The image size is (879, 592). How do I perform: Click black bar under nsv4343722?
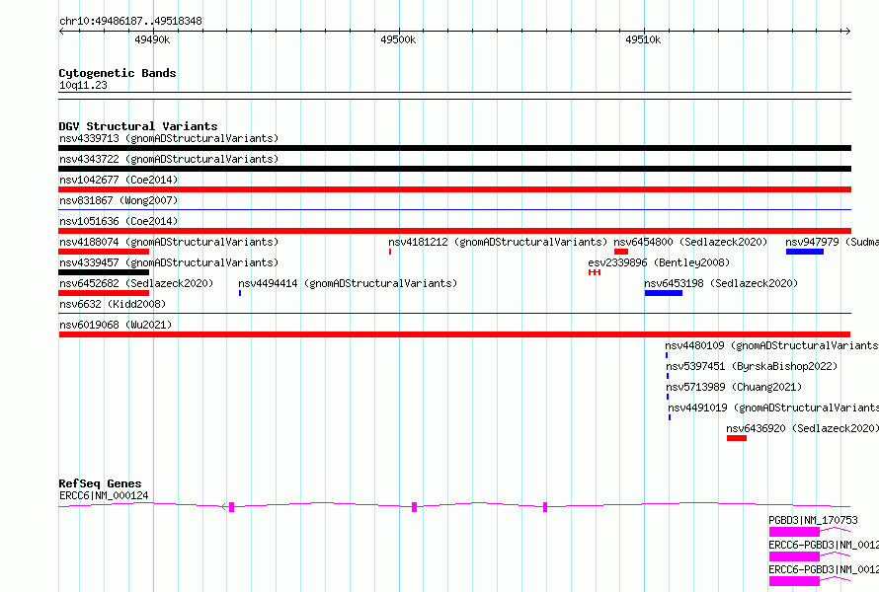454,169
